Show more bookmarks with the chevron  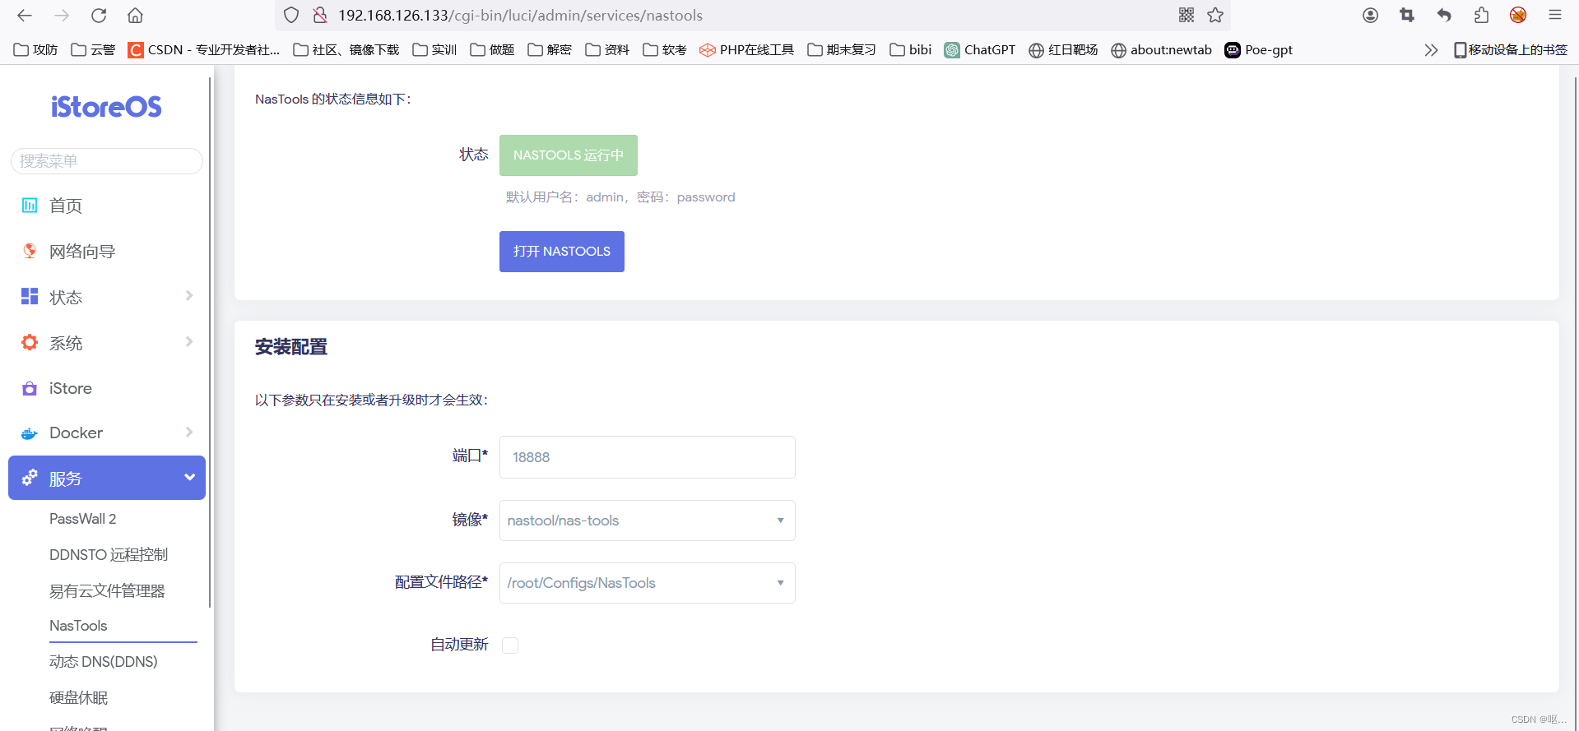(1431, 50)
